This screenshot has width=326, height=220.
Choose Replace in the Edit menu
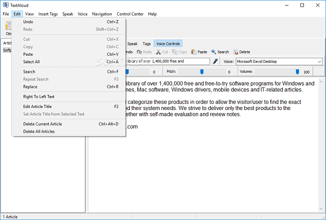tap(69, 87)
